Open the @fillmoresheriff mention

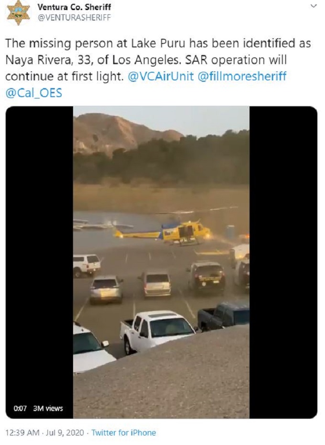pos(242,77)
